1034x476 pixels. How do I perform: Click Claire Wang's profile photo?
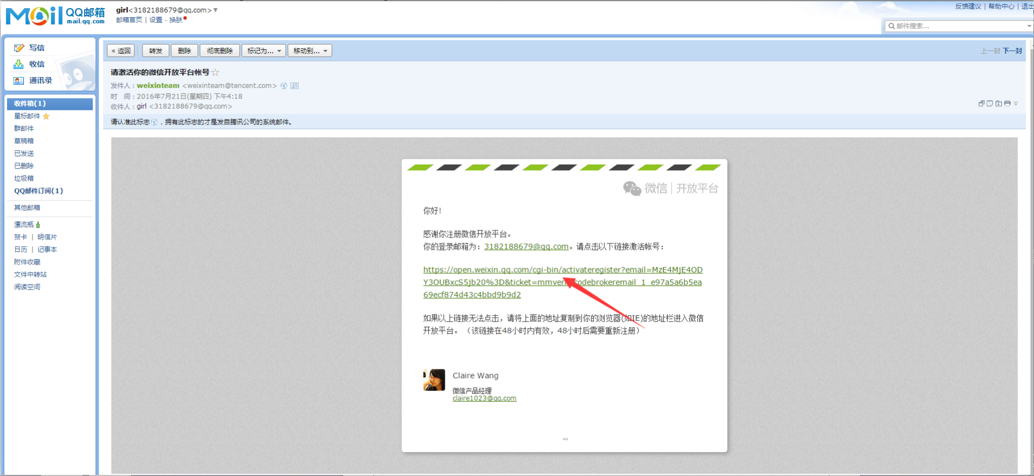(434, 380)
